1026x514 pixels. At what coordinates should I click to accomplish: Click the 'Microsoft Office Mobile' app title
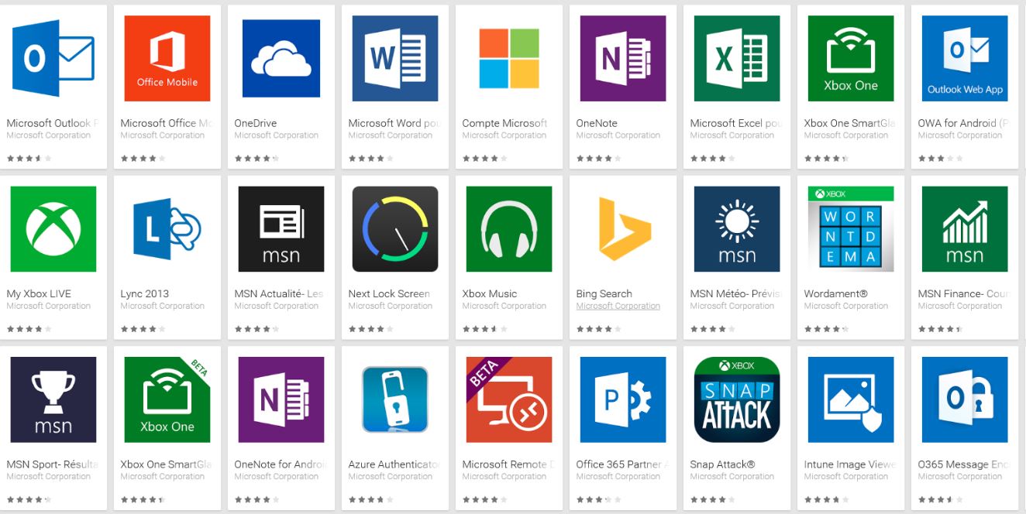[167, 123]
